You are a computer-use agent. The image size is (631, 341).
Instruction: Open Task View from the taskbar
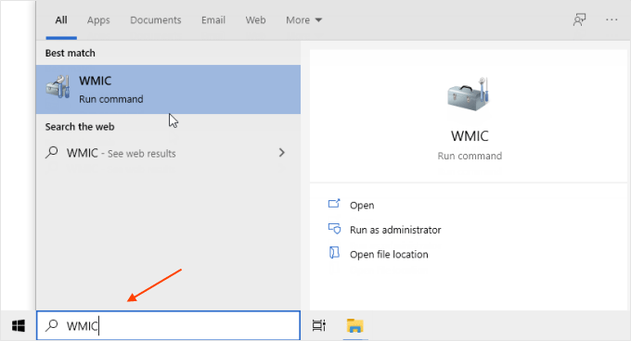coord(318,326)
